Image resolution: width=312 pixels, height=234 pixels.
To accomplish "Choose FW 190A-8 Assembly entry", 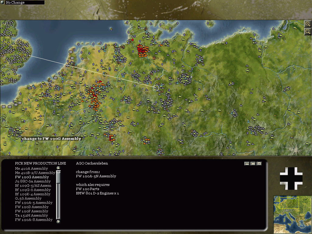I will coord(34,220).
